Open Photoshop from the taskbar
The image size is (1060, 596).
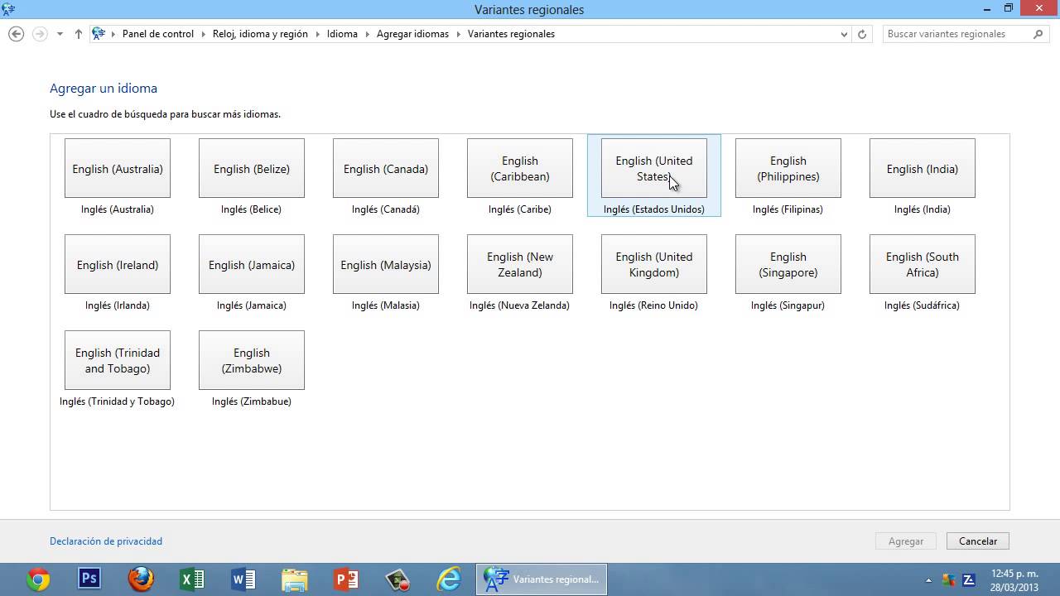pos(89,579)
